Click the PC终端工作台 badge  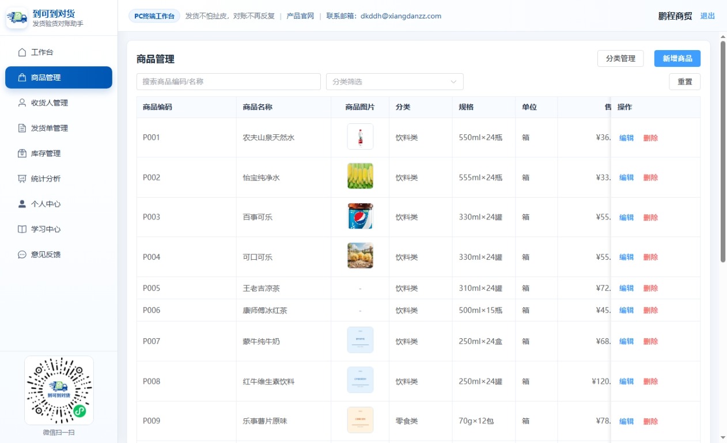[x=154, y=16]
